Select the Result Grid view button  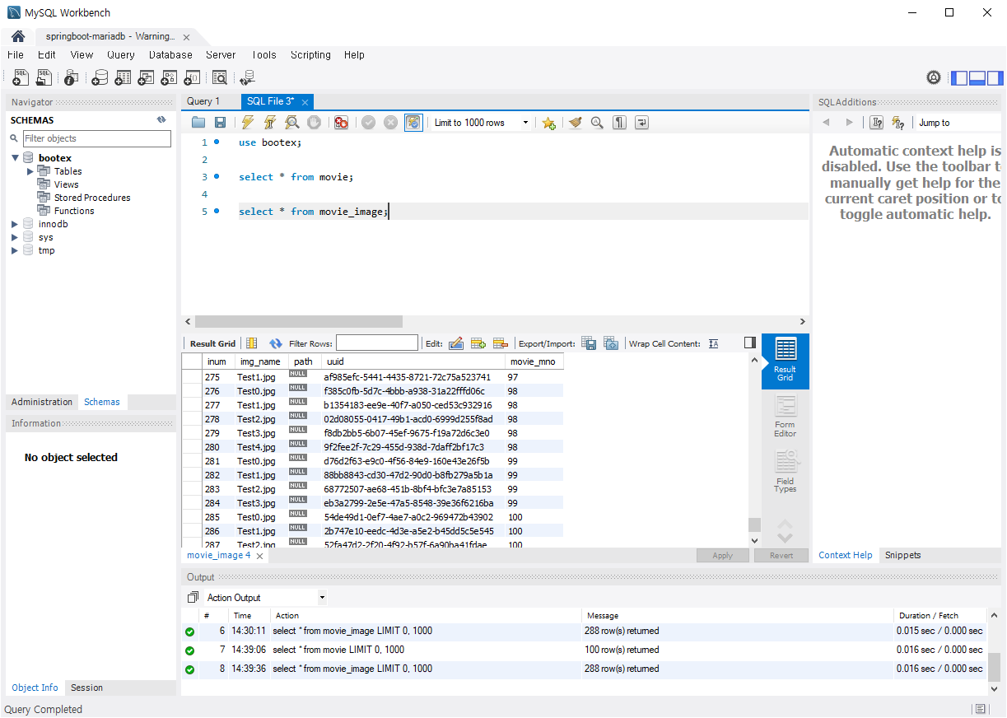pyautogui.click(x=786, y=361)
